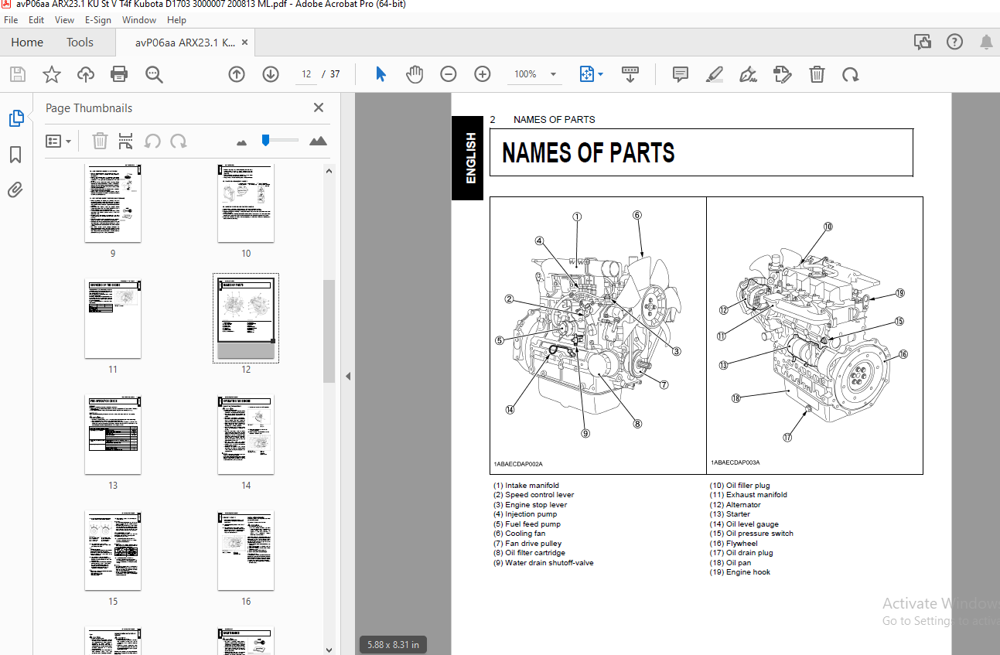Delete the page with the toolbar trash icon
This screenshot has height=655, width=1000.
point(817,74)
